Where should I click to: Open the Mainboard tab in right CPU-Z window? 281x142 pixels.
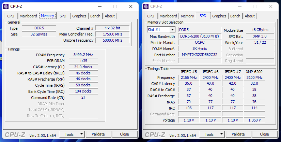click(168, 16)
